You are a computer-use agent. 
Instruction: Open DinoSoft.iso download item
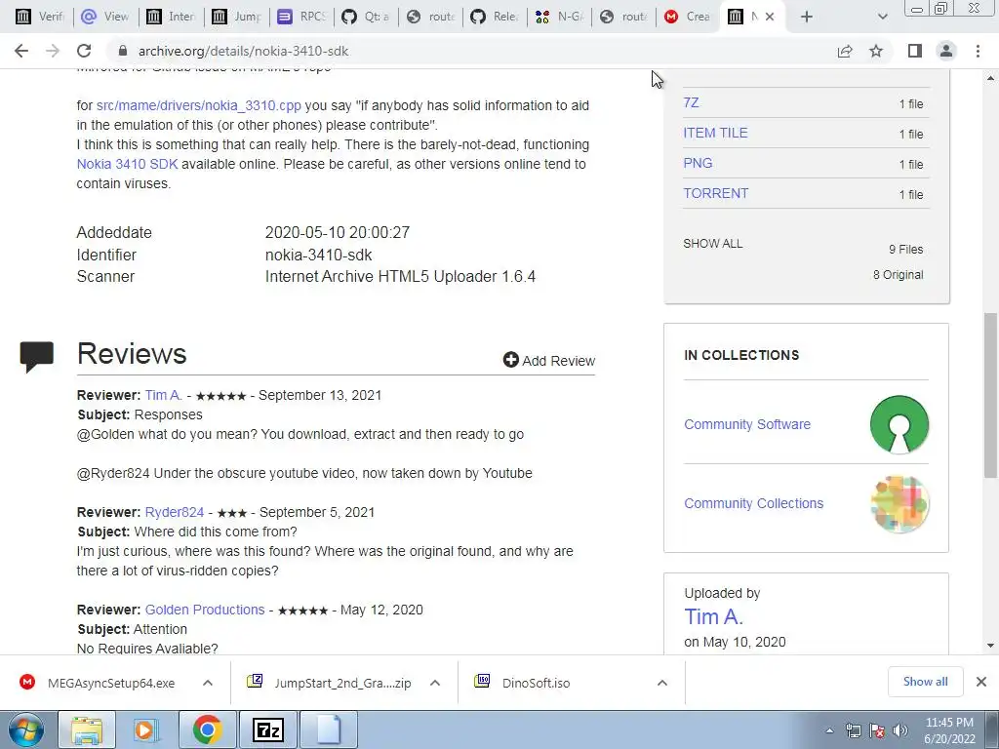point(524,683)
